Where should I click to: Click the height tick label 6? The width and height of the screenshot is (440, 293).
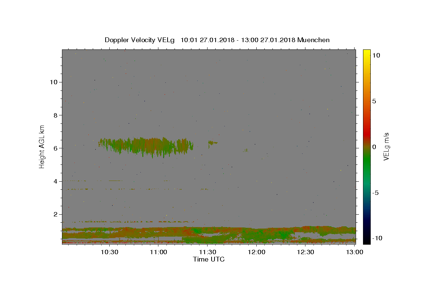tap(56, 148)
